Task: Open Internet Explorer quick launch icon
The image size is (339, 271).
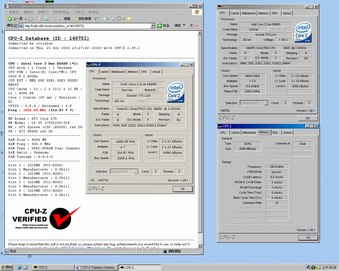Action: click(20, 268)
